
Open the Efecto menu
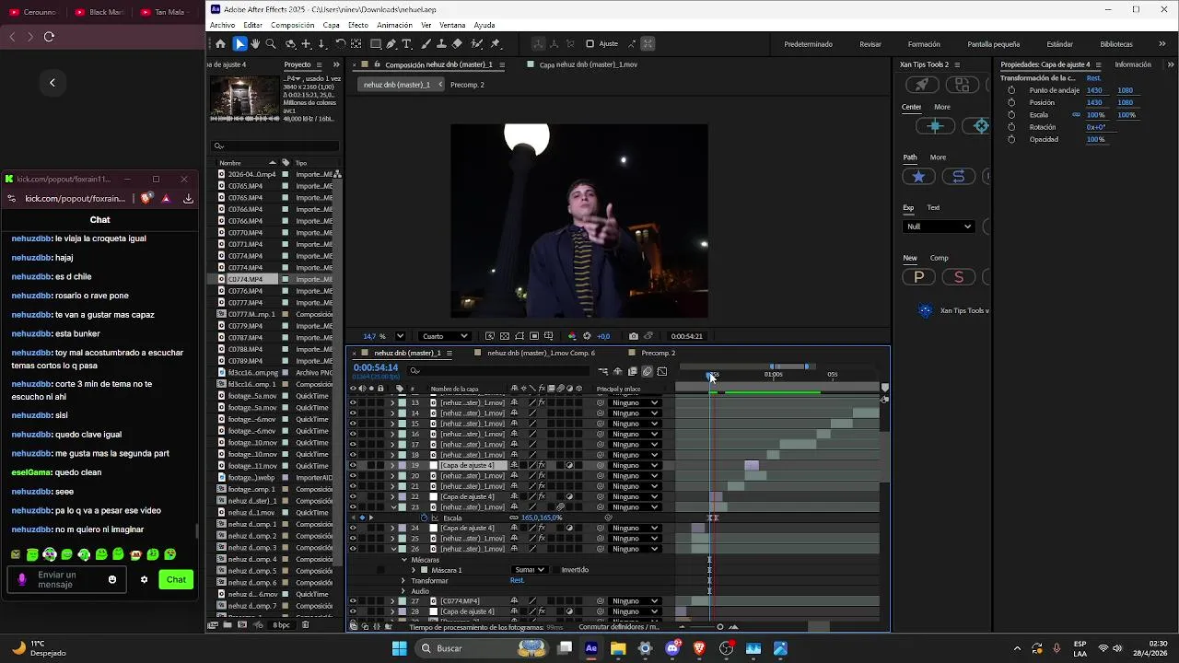click(358, 25)
